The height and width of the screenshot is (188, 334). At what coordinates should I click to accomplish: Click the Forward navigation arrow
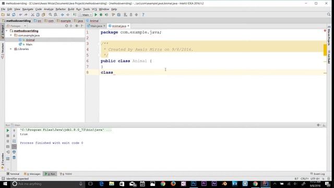point(68,15)
